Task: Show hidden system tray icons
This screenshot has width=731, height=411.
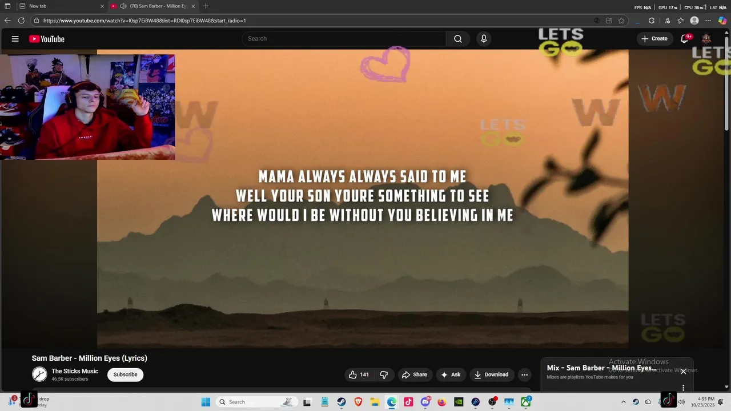Action: 624,402
